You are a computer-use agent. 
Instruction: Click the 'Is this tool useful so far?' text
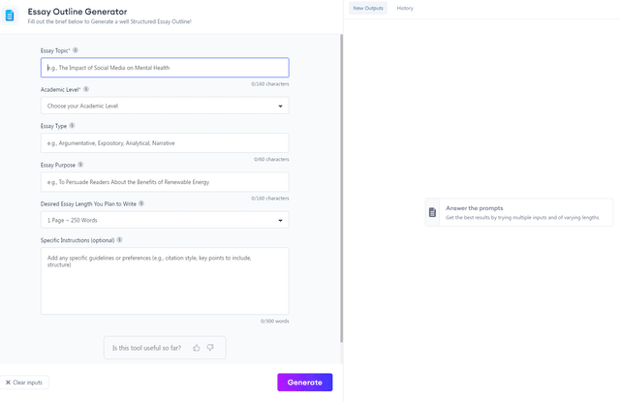(x=146, y=348)
